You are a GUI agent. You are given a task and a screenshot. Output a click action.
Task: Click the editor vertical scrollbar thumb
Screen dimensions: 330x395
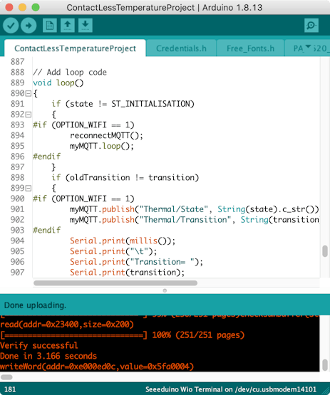(325, 251)
